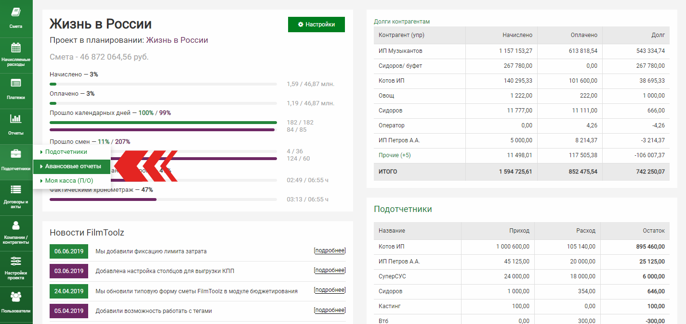The height and width of the screenshot is (324, 686).
Task: Open подробнее for the 05.04.2019 news
Action: point(330,310)
